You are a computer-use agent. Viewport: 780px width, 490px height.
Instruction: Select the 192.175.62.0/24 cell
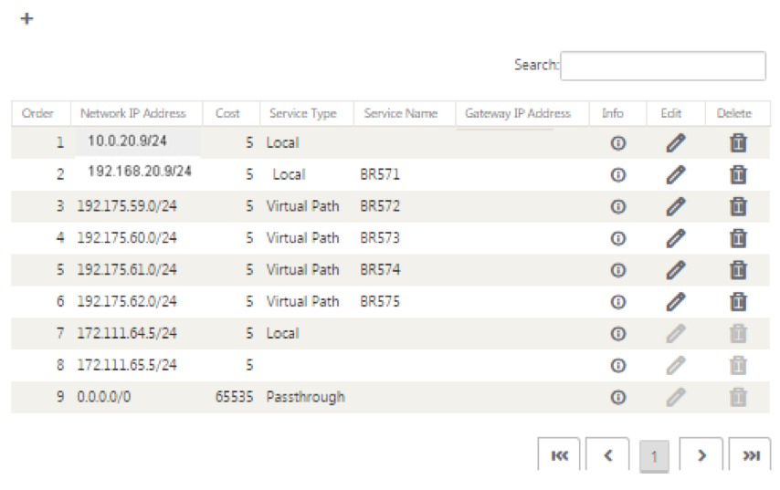pyautogui.click(x=127, y=302)
